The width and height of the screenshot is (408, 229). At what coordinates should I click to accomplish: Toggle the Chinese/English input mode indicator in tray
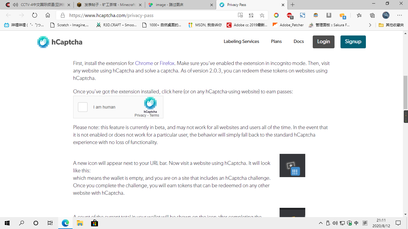click(x=356, y=223)
